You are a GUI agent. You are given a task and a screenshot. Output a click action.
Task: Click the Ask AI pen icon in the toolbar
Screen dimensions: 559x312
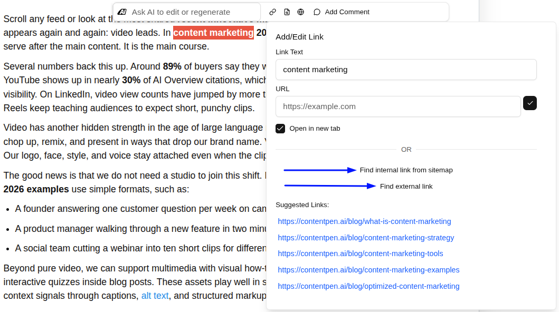click(122, 12)
